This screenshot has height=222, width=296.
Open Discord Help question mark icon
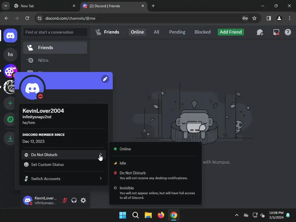pyautogui.click(x=288, y=32)
